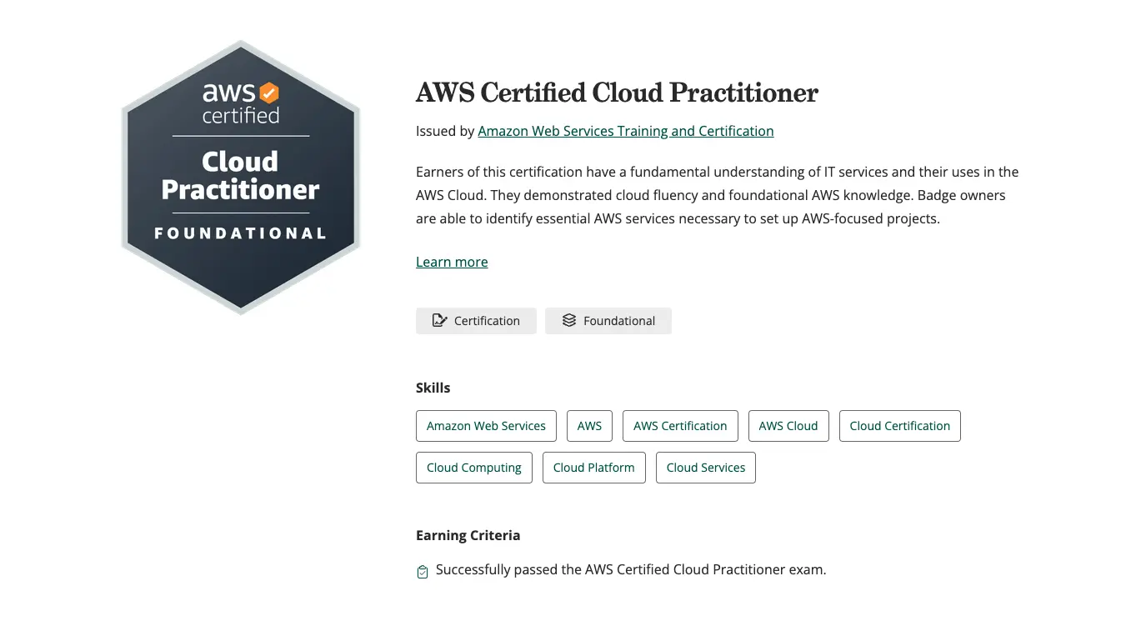1136x621 pixels.
Task: Click the clipboard icon beside earning criteria
Action: pyautogui.click(x=423, y=571)
